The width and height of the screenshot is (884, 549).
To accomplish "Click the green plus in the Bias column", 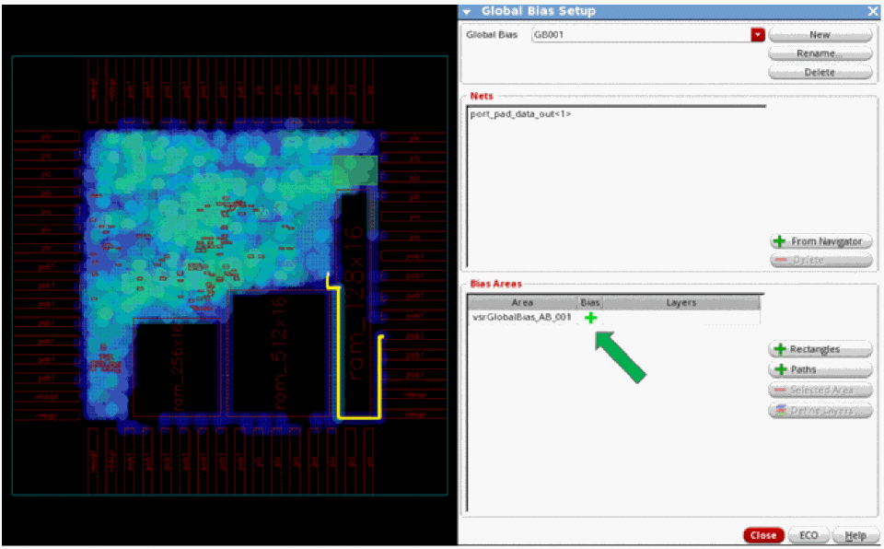I will pyautogui.click(x=590, y=317).
